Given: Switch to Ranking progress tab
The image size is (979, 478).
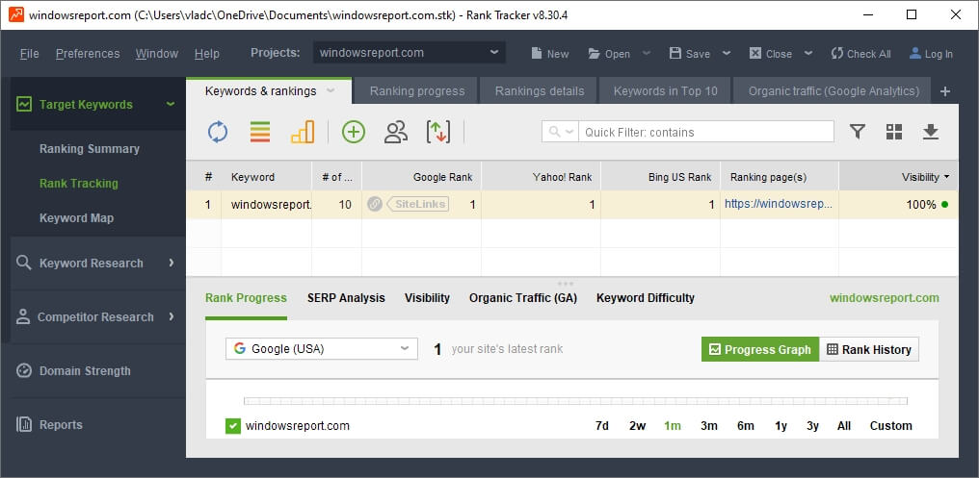Looking at the screenshot, I should click(x=417, y=91).
